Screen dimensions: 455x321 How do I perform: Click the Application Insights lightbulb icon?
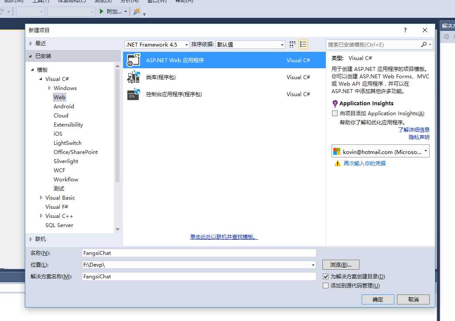tap(335, 104)
